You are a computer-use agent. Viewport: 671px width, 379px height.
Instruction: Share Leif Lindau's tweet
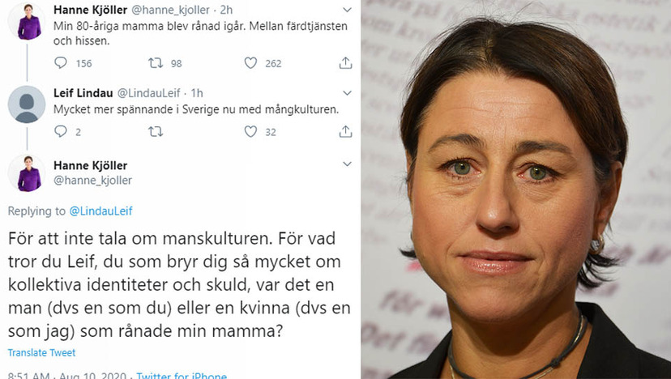pos(345,131)
